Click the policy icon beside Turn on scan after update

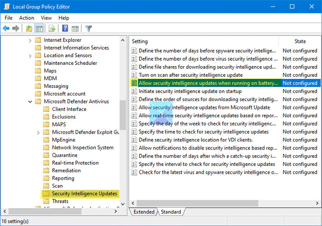(134, 75)
